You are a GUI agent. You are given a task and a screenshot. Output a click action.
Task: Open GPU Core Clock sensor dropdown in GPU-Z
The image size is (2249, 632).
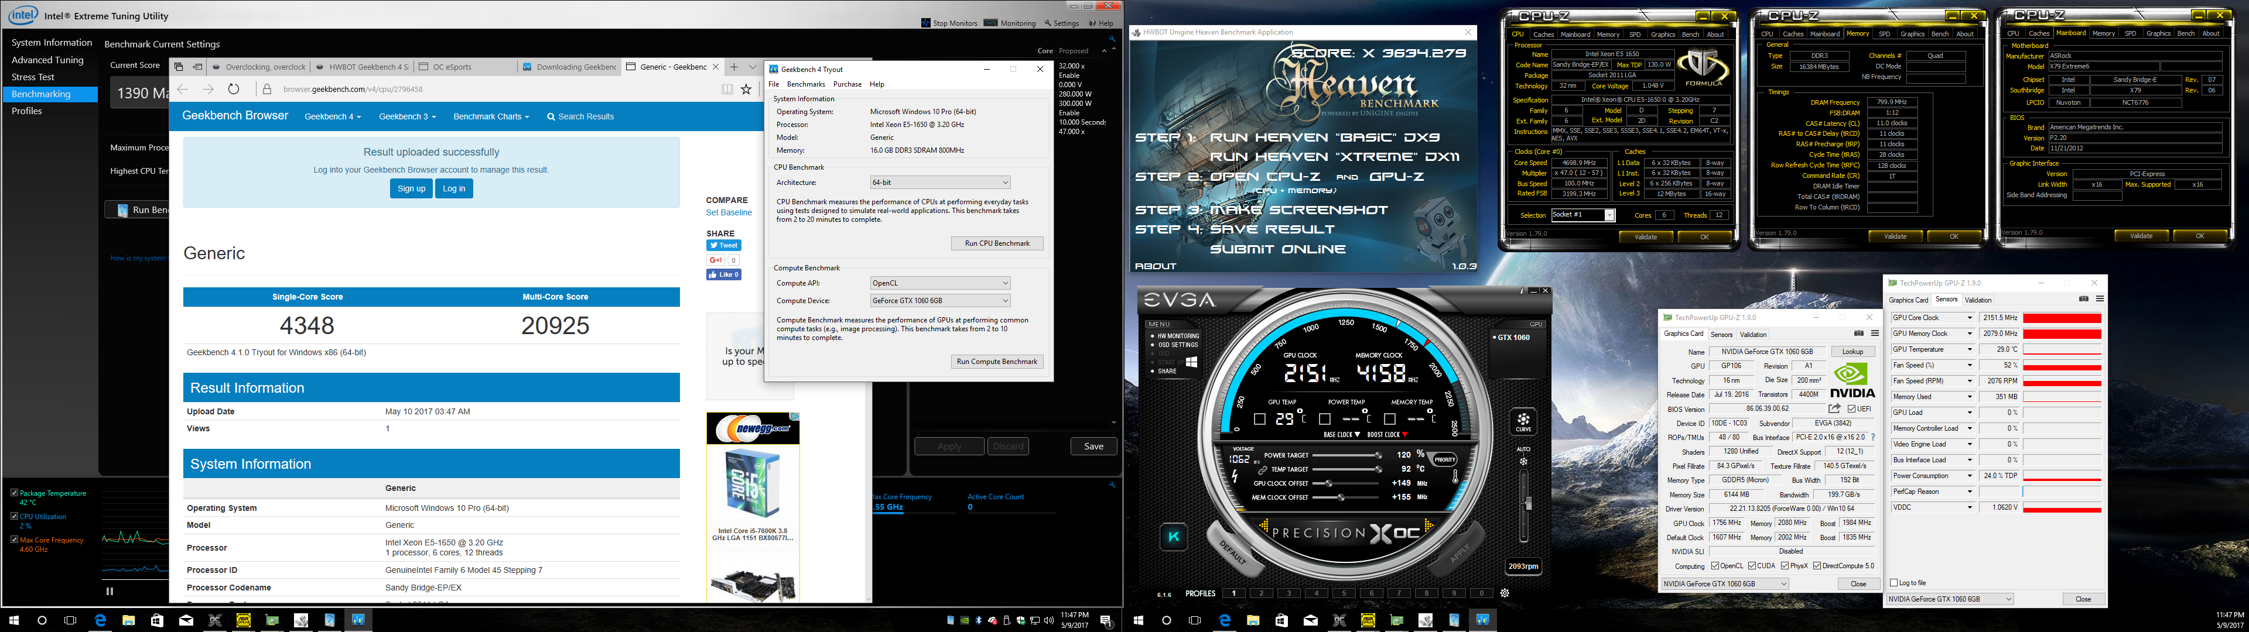[1970, 318]
